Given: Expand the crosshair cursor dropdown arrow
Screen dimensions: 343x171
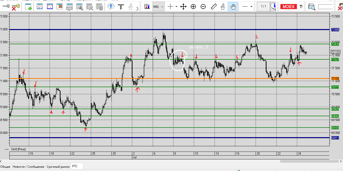Looking at the screenshot, I should coord(176,7).
